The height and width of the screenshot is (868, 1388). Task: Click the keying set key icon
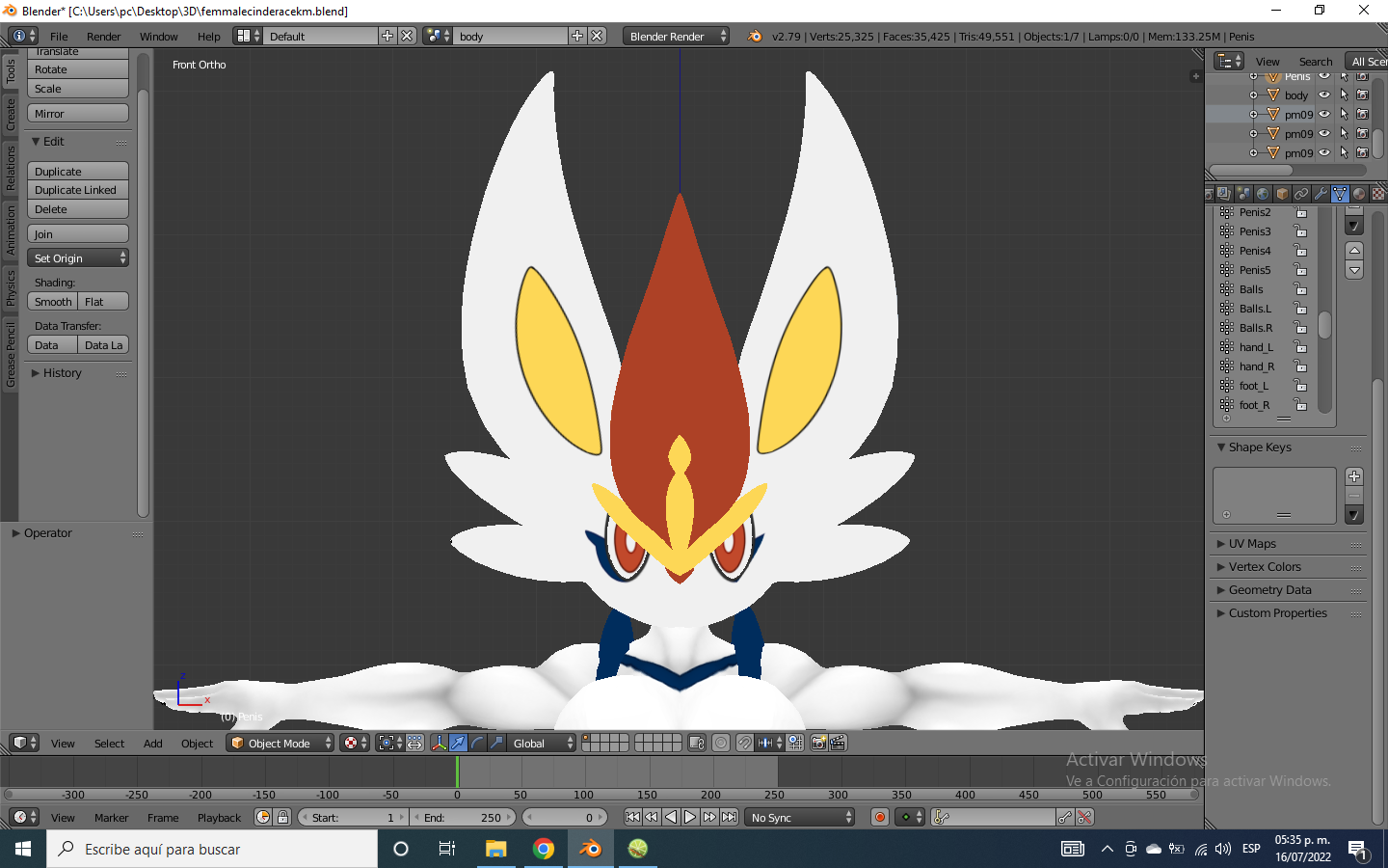point(942,817)
